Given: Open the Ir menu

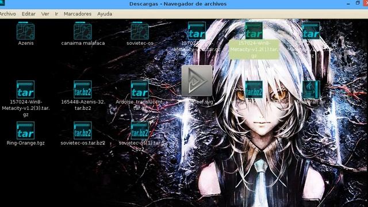Looking at the screenshot, I should [56, 14].
